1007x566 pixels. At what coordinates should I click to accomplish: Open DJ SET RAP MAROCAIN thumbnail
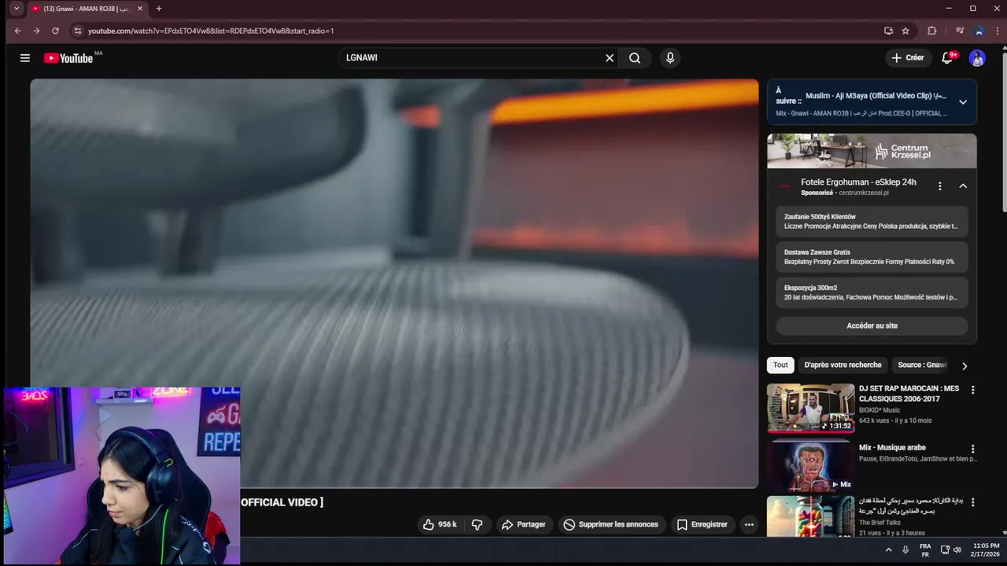(x=810, y=408)
